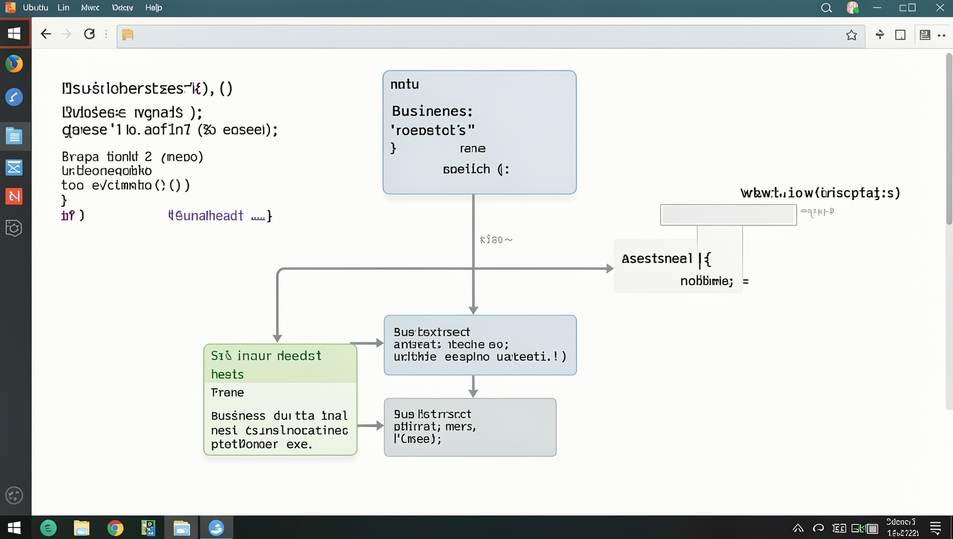Click the Windows logo at dock top
The height and width of the screenshot is (539, 953).
pos(14,33)
